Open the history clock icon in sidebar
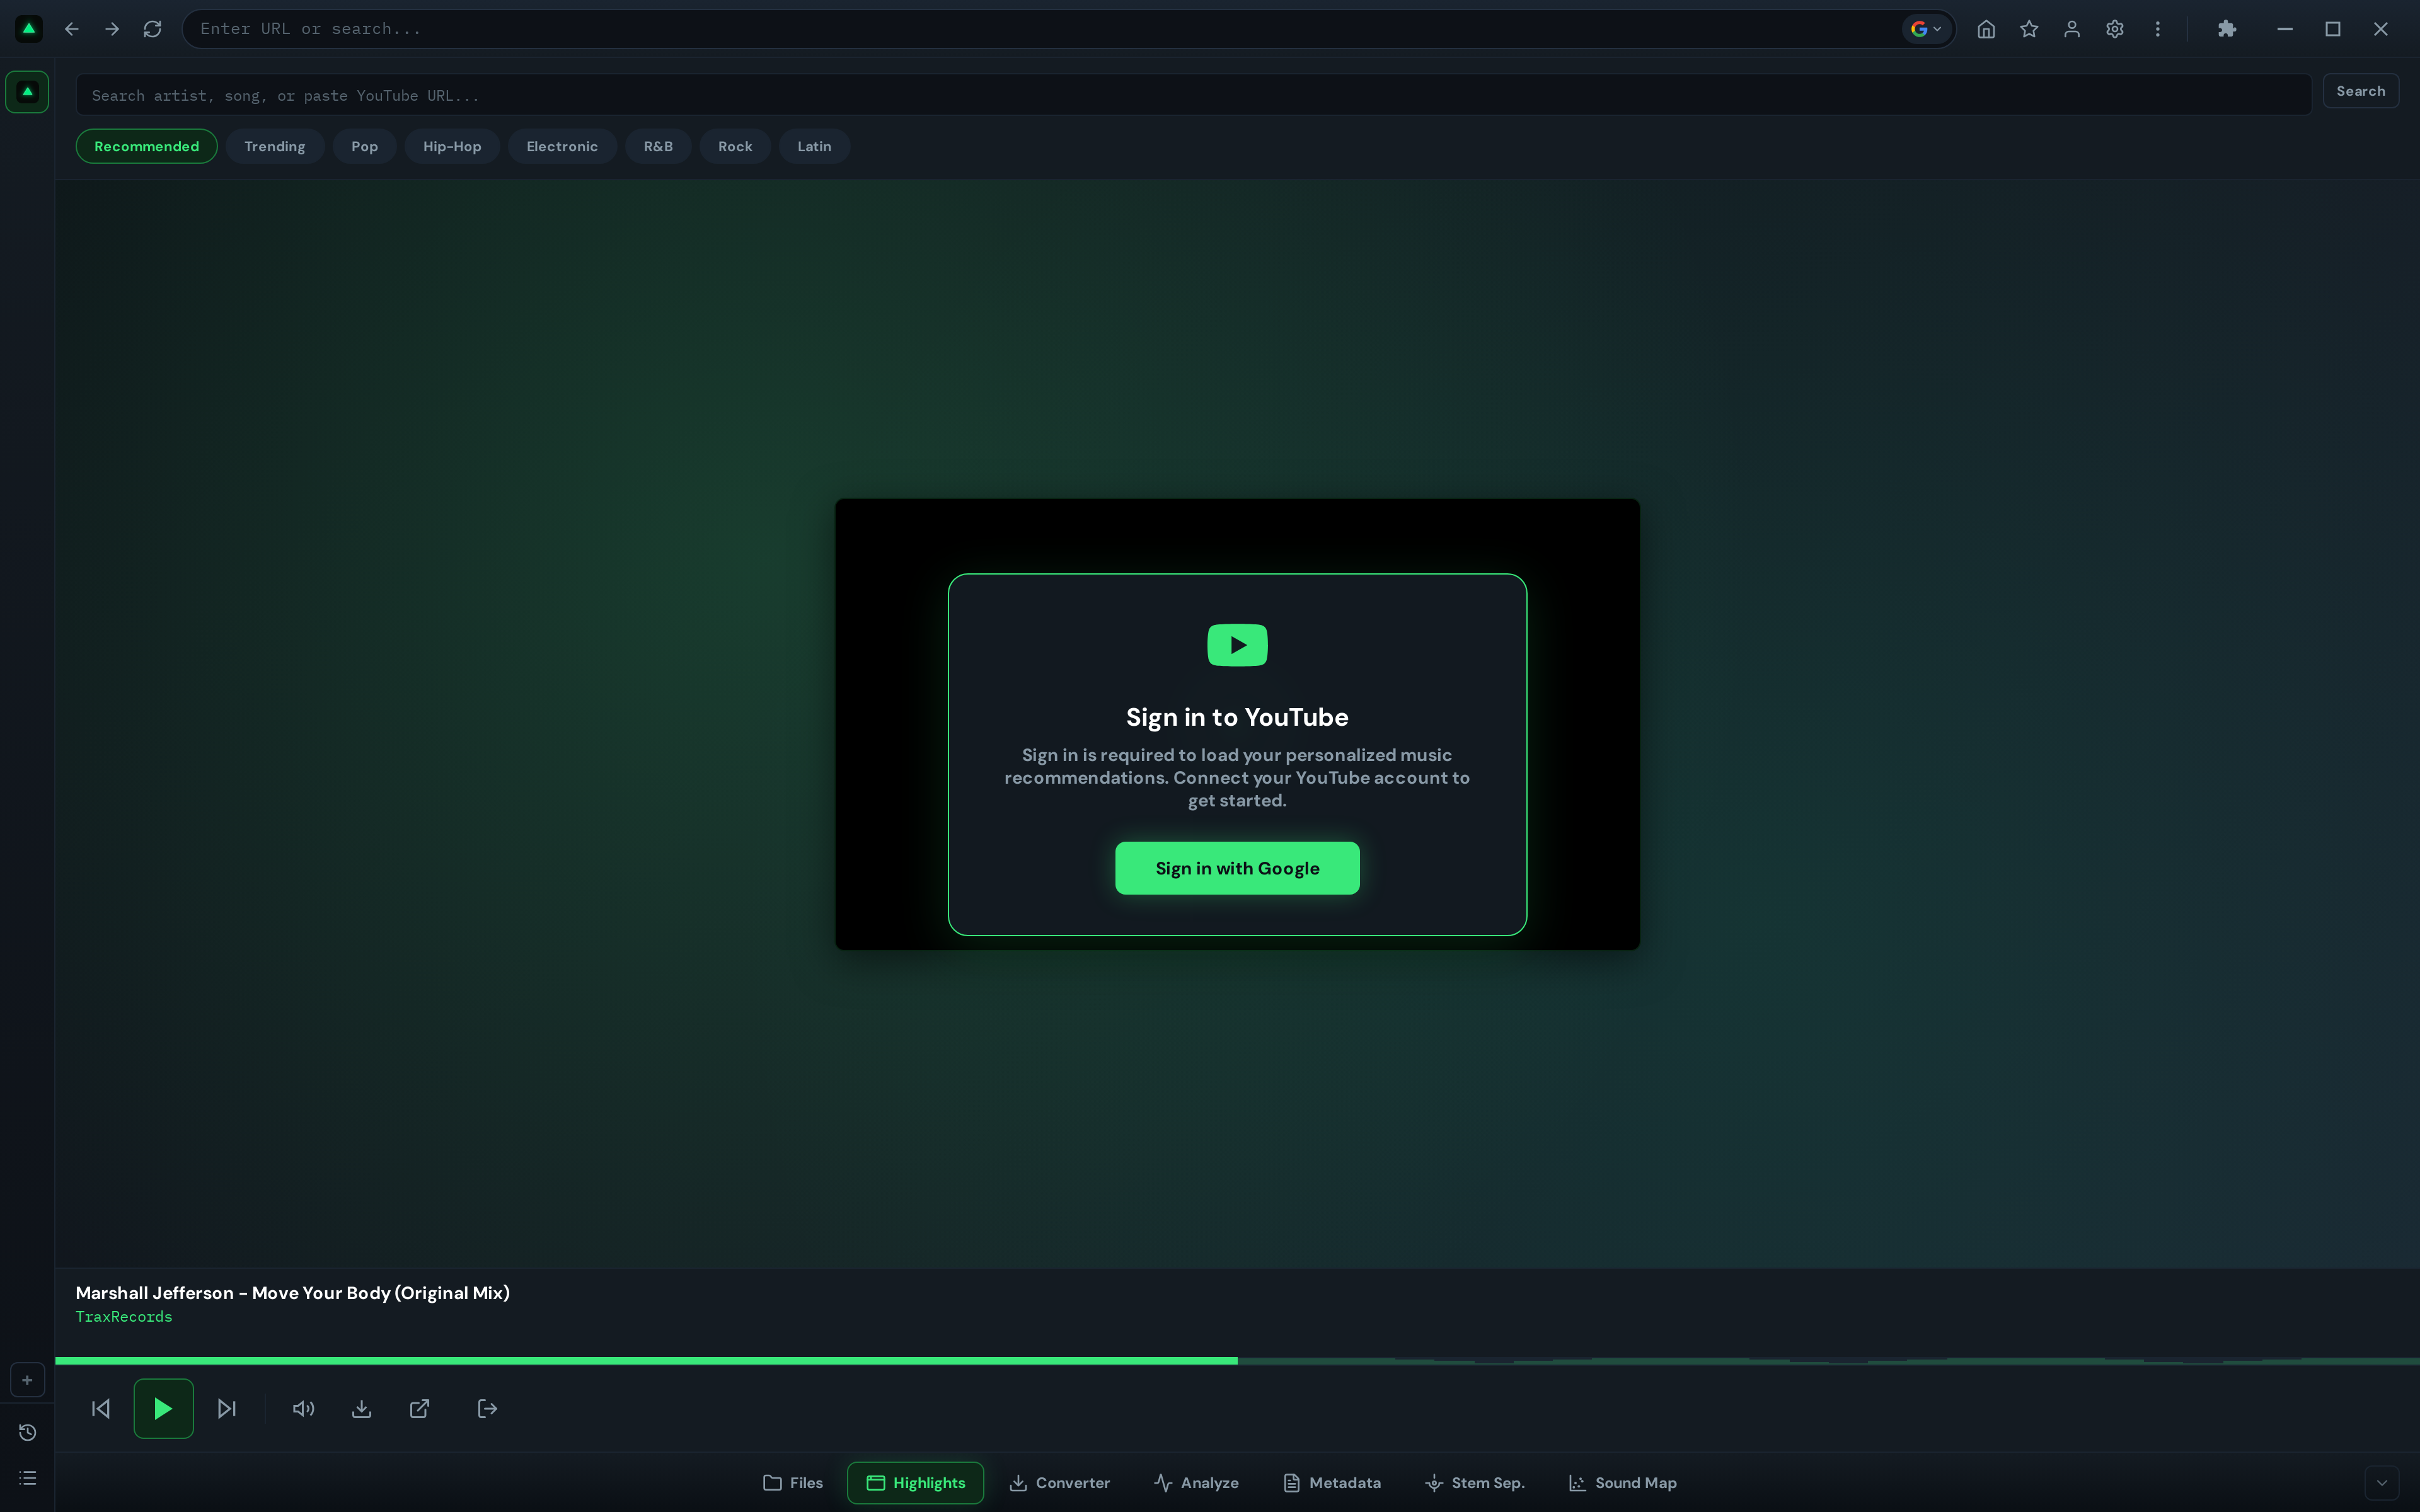Viewport: 2420px width, 1512px height. coord(27,1432)
